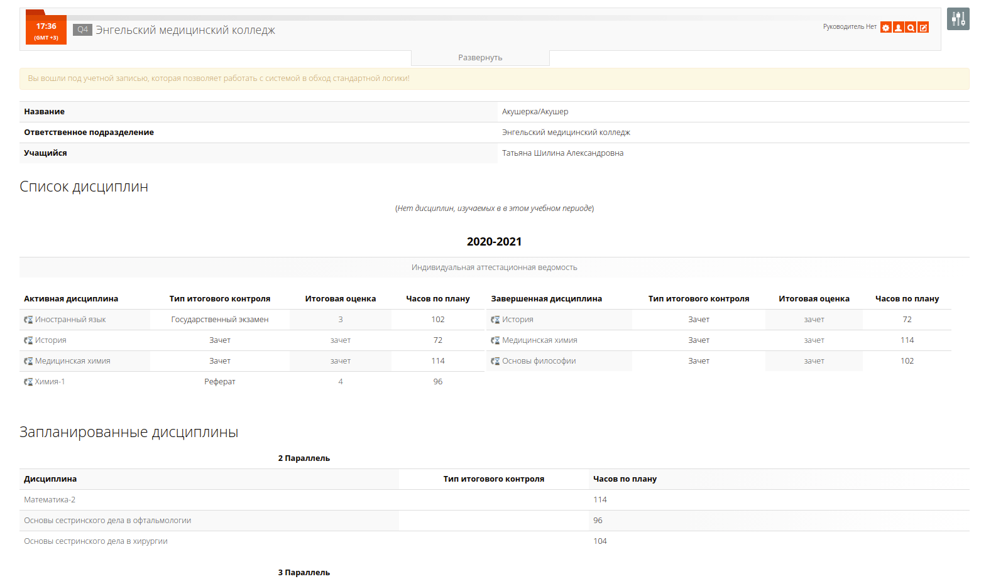Open planned discipline Математика-2
The image size is (991, 579).
pyautogui.click(x=50, y=500)
